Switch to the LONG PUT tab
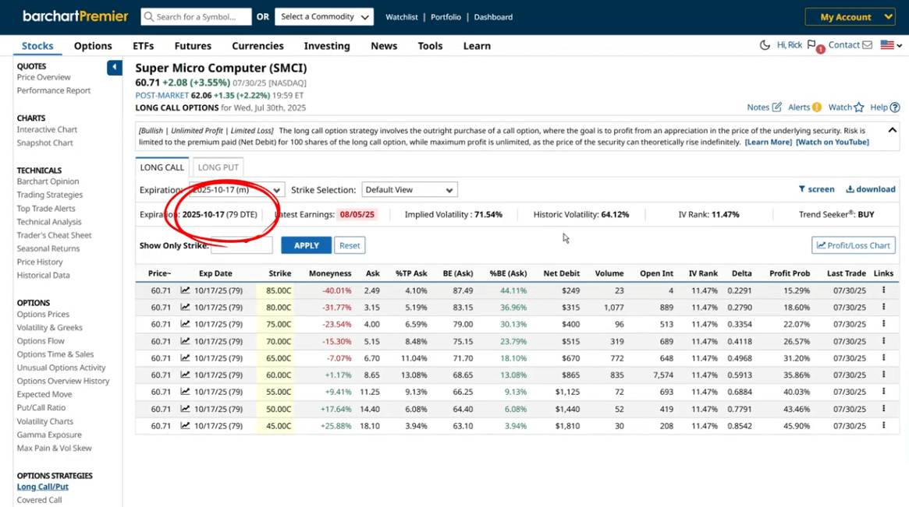Screen dimensions: 909x507 coord(218,167)
